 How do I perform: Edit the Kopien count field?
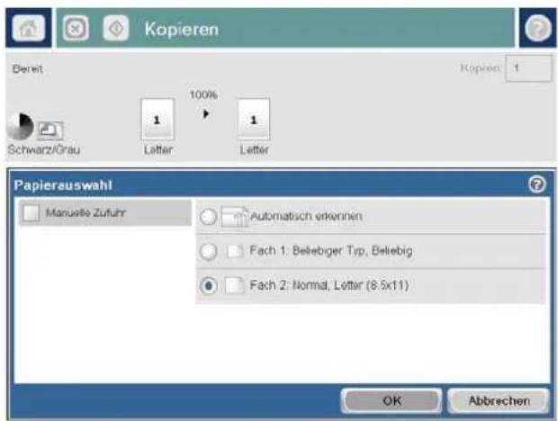click(529, 68)
